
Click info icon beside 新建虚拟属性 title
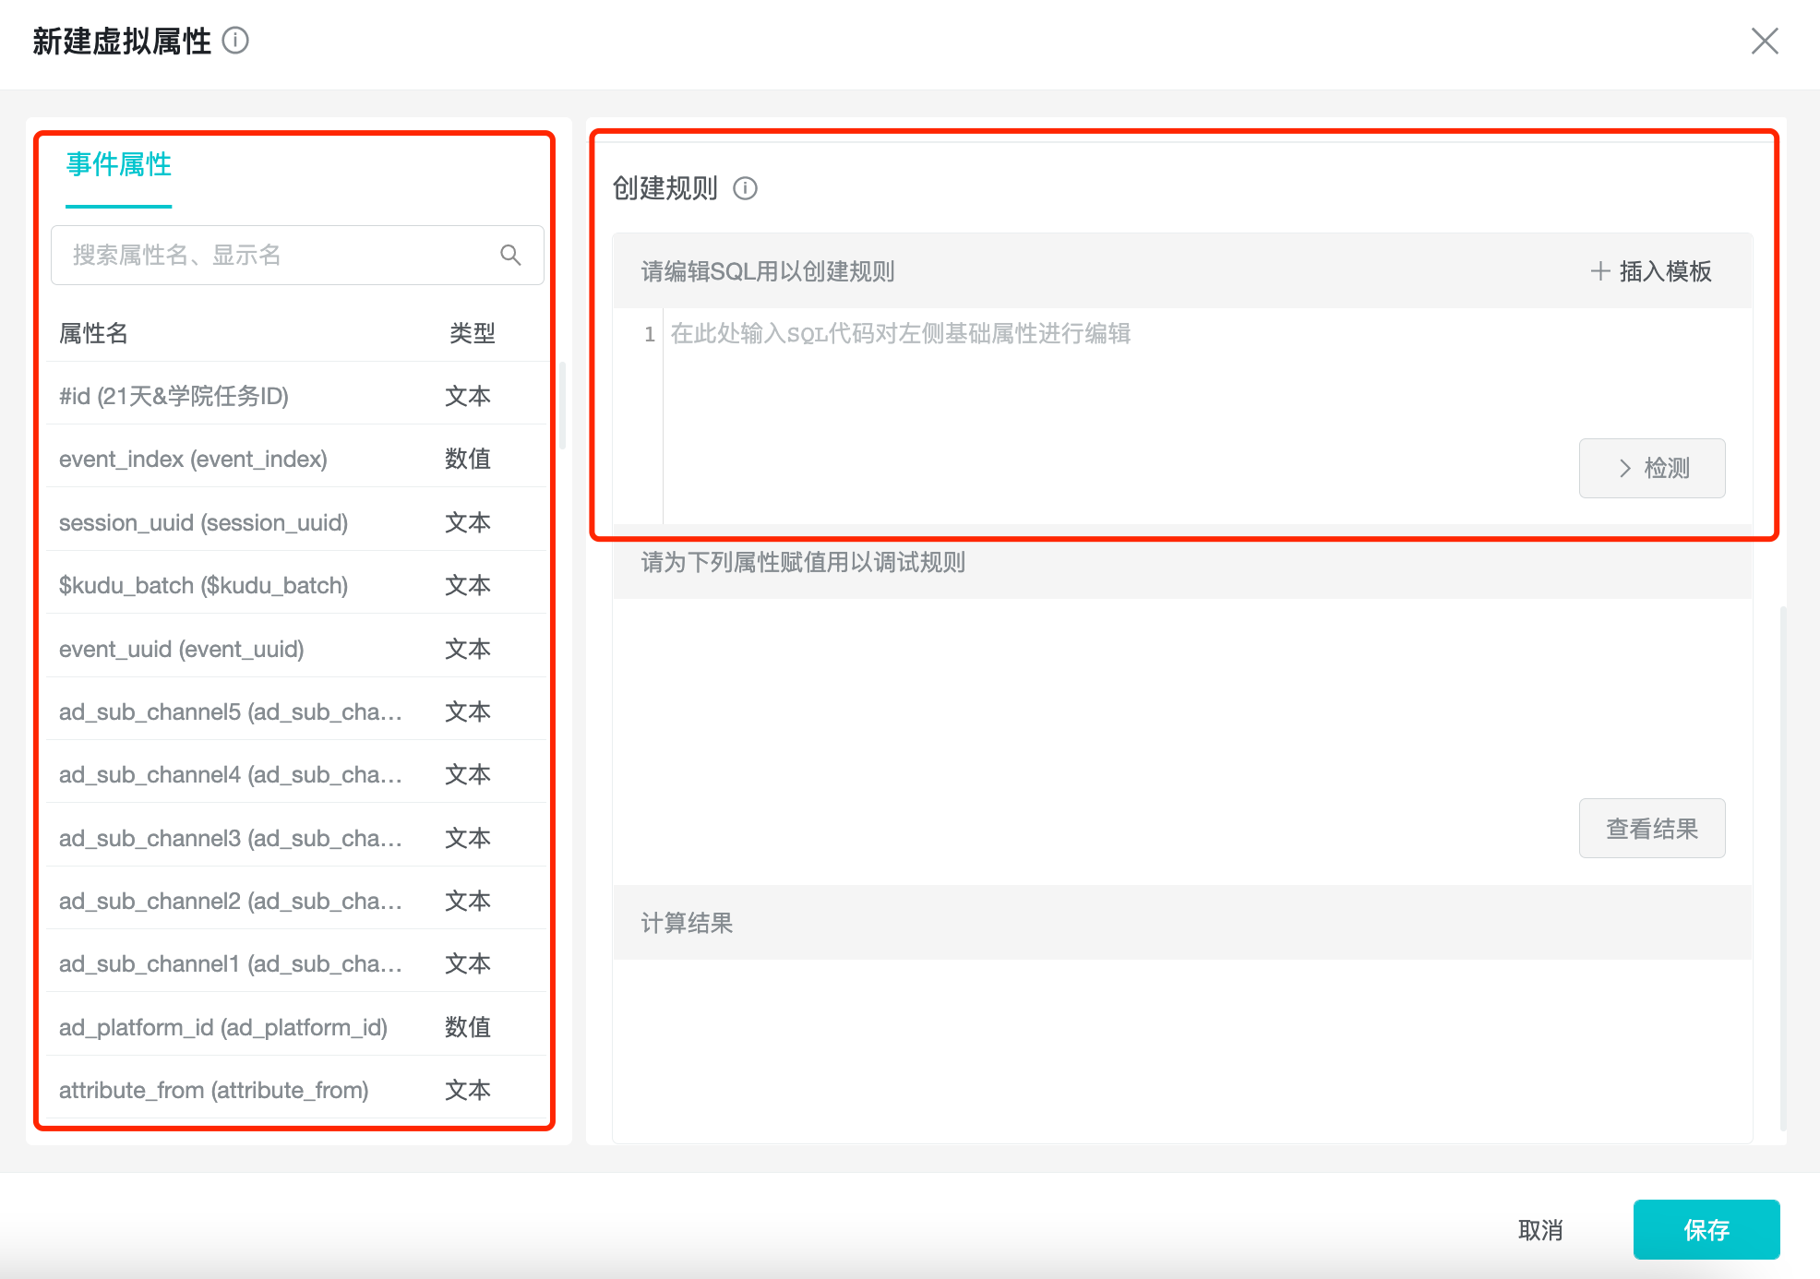coord(236,41)
